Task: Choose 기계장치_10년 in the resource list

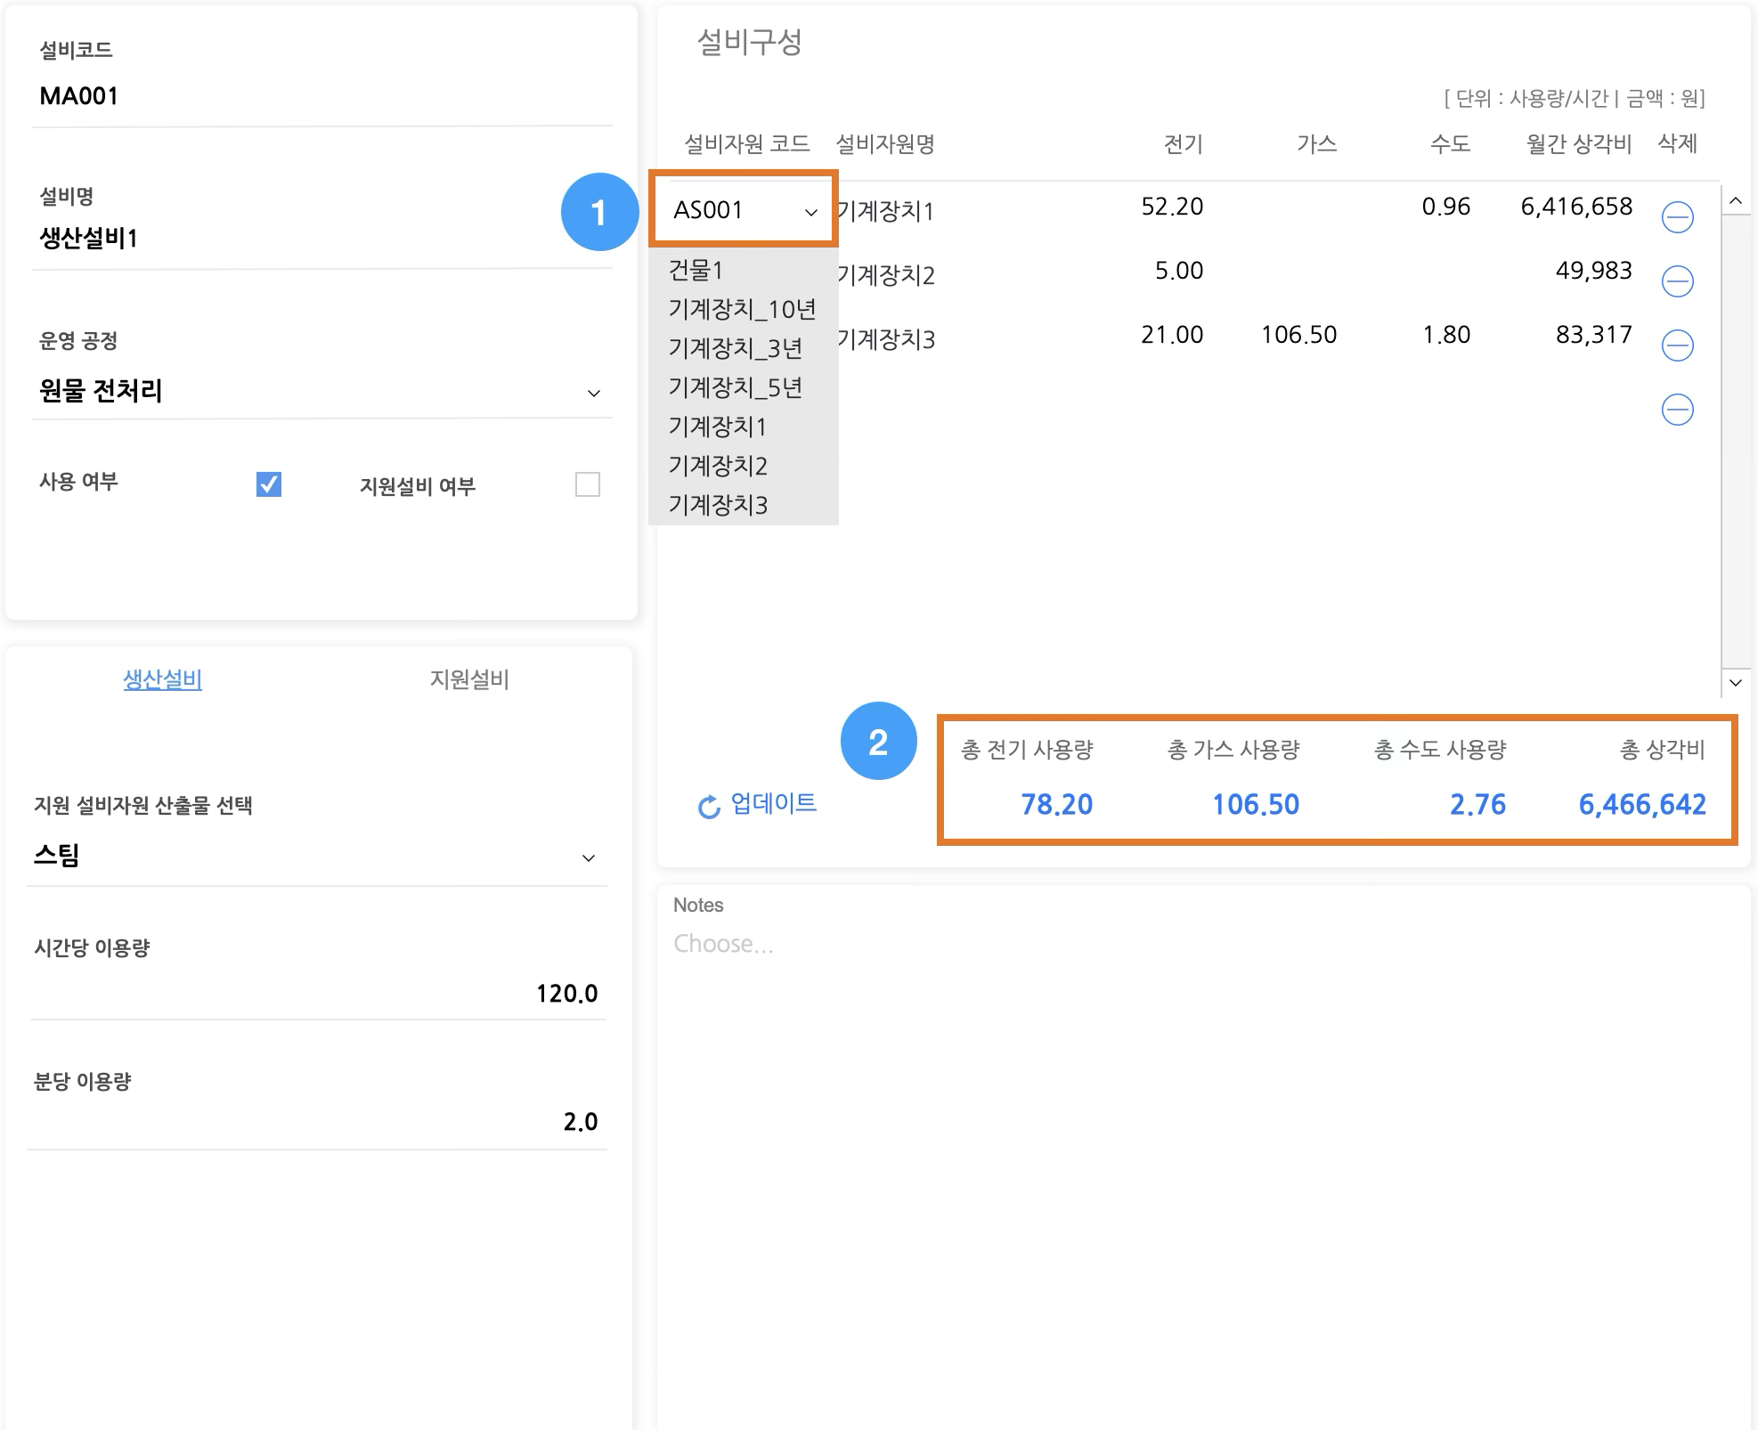Action: point(742,309)
